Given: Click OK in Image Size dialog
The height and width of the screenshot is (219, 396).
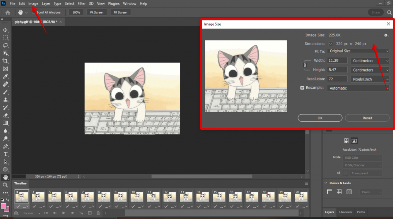Looking at the screenshot, I should click(x=320, y=118).
